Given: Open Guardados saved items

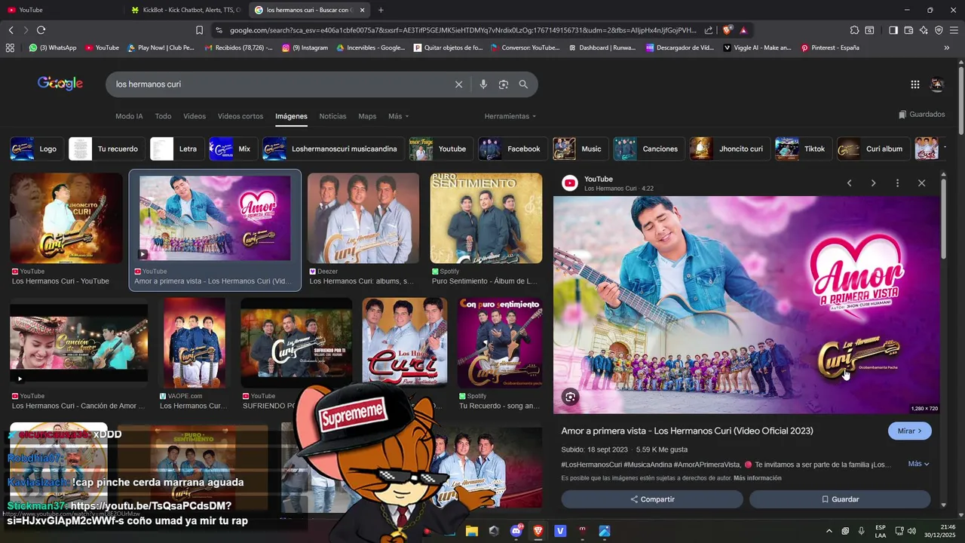Looking at the screenshot, I should (921, 115).
